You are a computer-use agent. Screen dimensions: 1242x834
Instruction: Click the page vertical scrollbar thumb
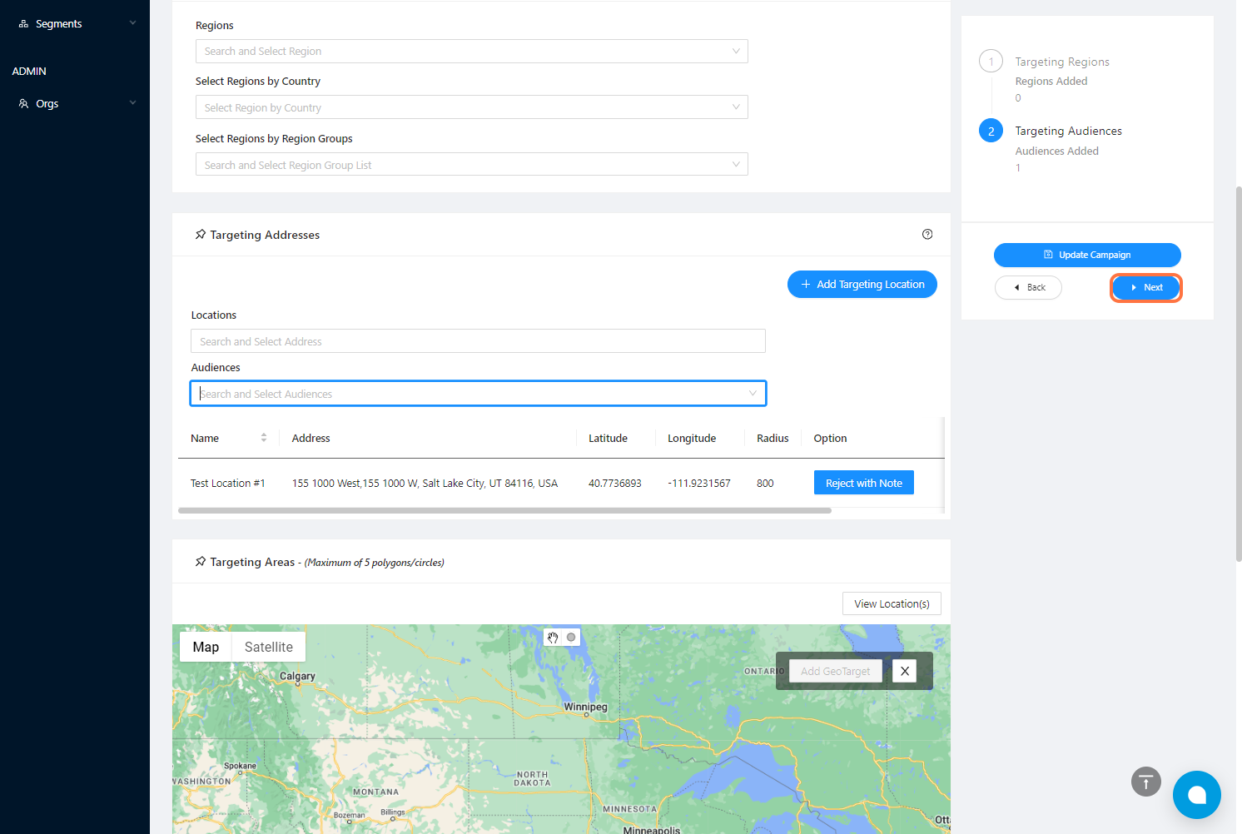click(x=1238, y=375)
